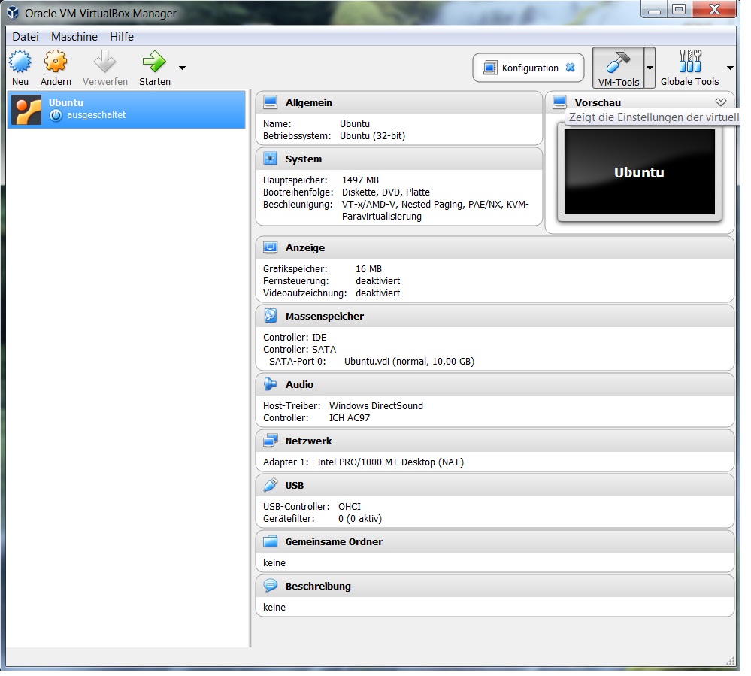Click the 16 MB Grafikspeicher value

368,269
